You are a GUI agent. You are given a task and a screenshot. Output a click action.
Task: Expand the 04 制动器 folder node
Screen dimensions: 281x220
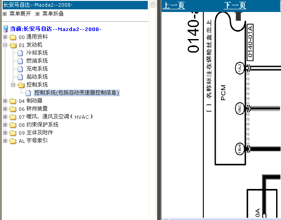pyautogui.click(x=5, y=101)
